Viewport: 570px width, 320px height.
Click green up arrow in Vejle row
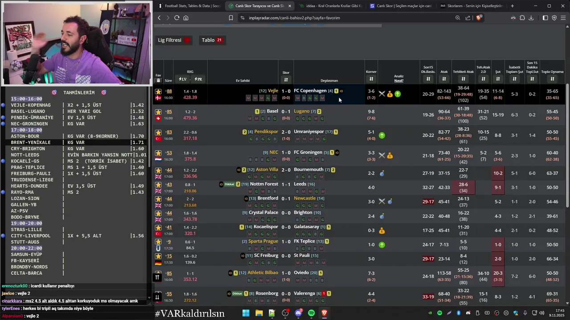tap(398, 94)
